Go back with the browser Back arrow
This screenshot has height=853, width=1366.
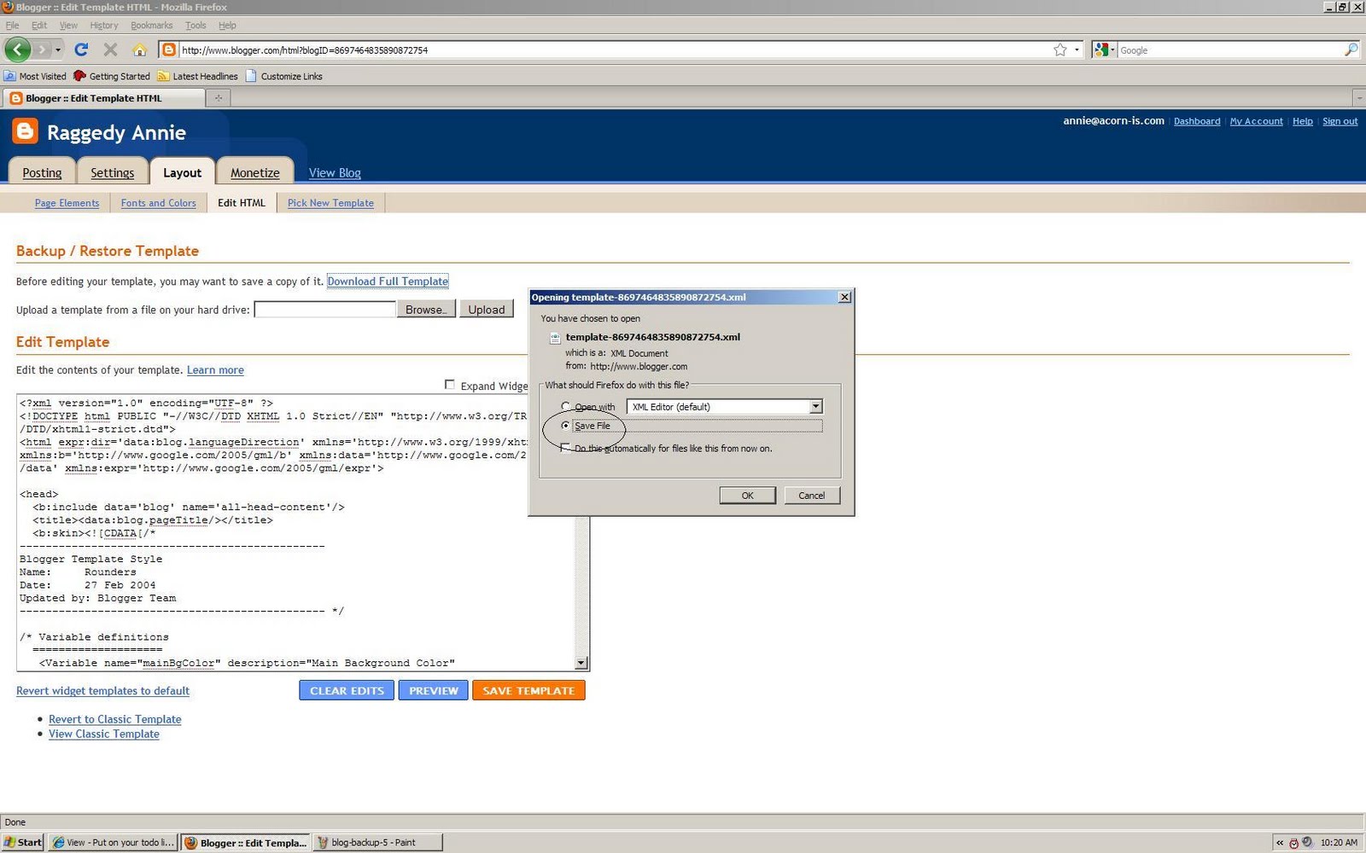(18, 49)
